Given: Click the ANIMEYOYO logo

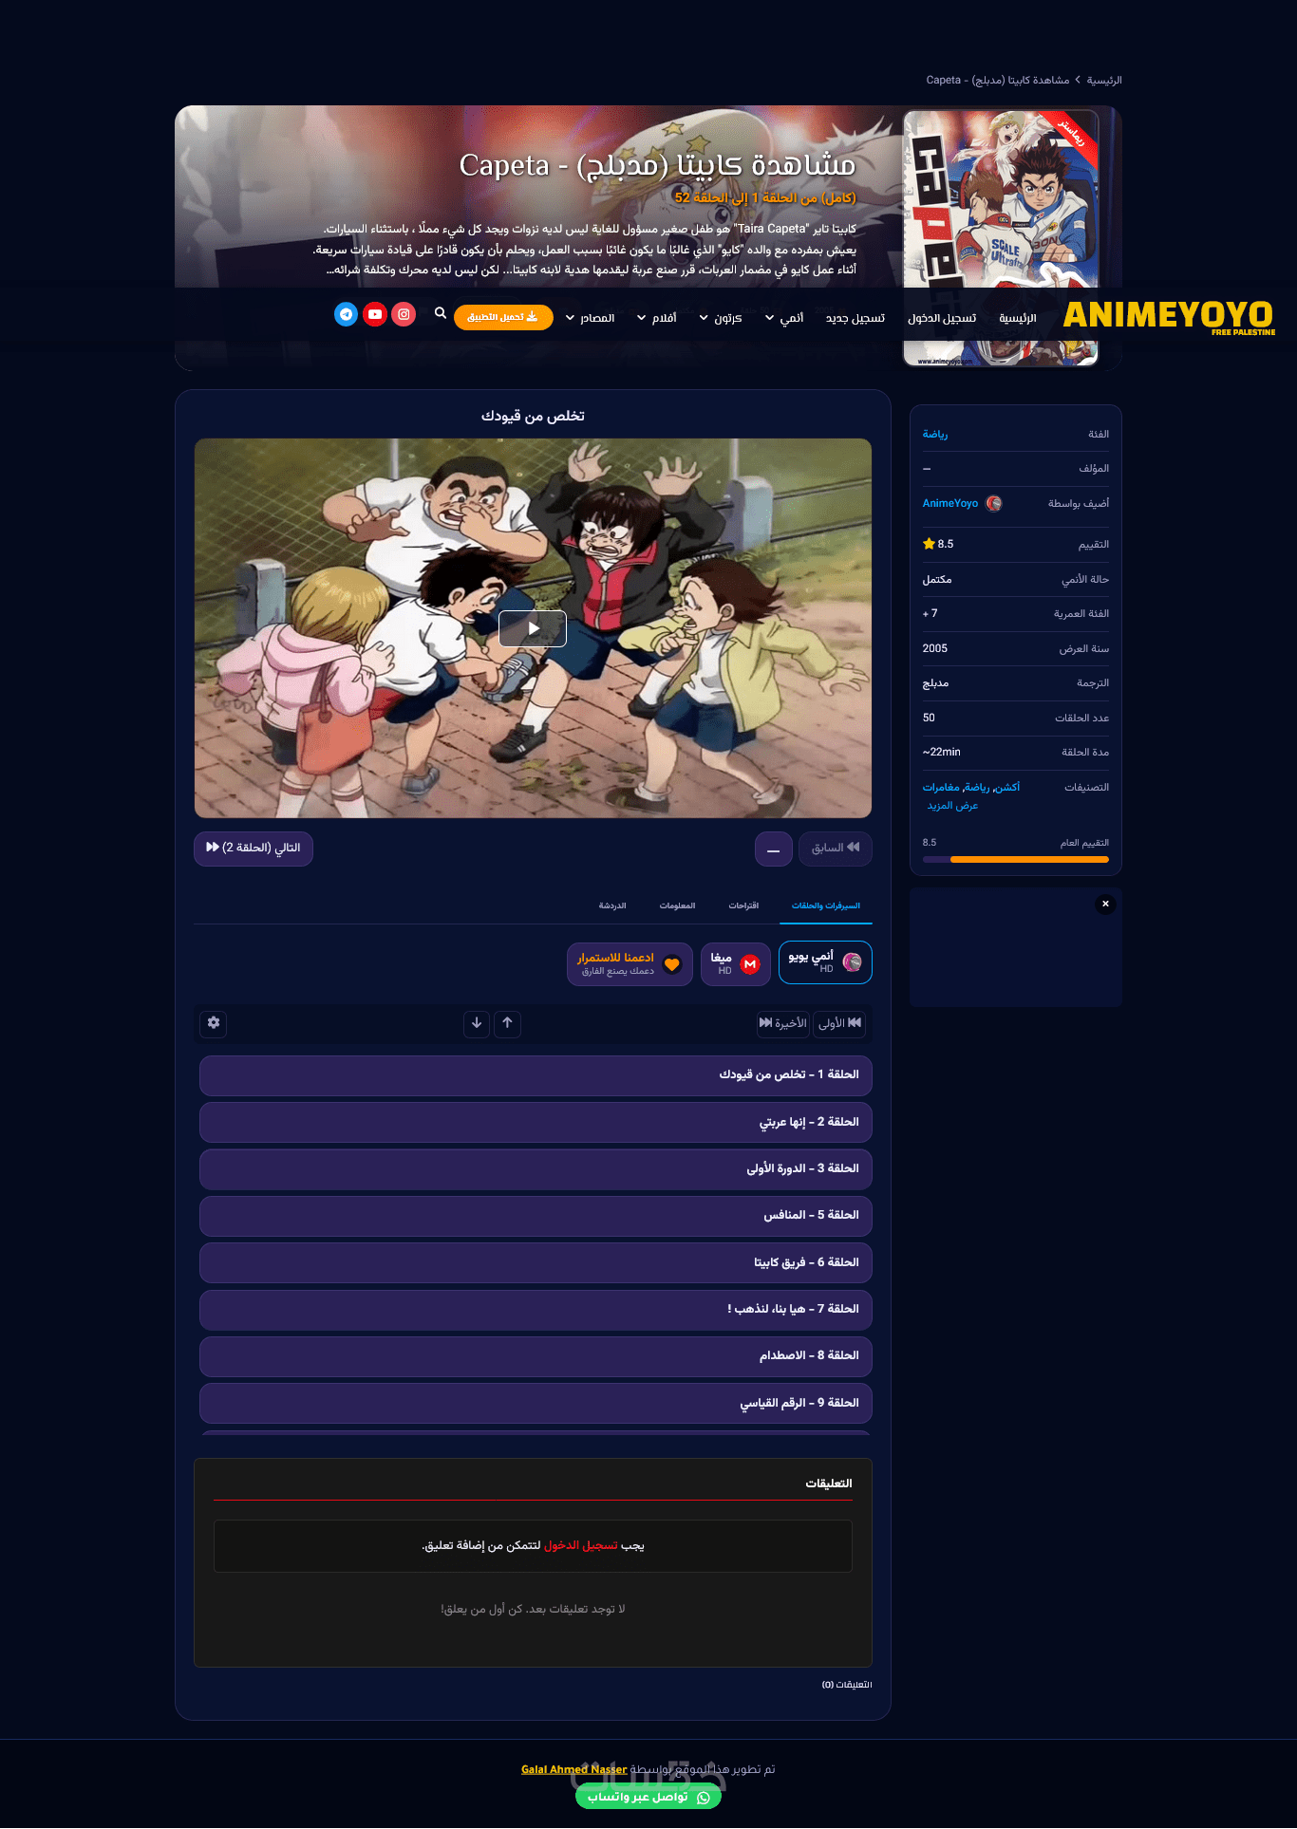Looking at the screenshot, I should [x=1169, y=316].
